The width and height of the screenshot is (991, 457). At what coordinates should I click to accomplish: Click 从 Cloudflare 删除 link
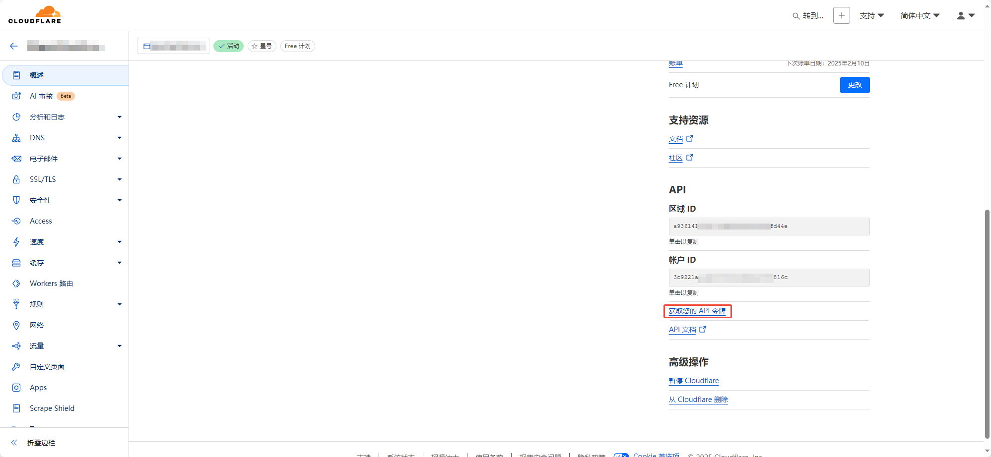(x=698, y=400)
